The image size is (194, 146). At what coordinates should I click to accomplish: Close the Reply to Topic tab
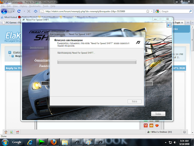click(x=182, y=23)
